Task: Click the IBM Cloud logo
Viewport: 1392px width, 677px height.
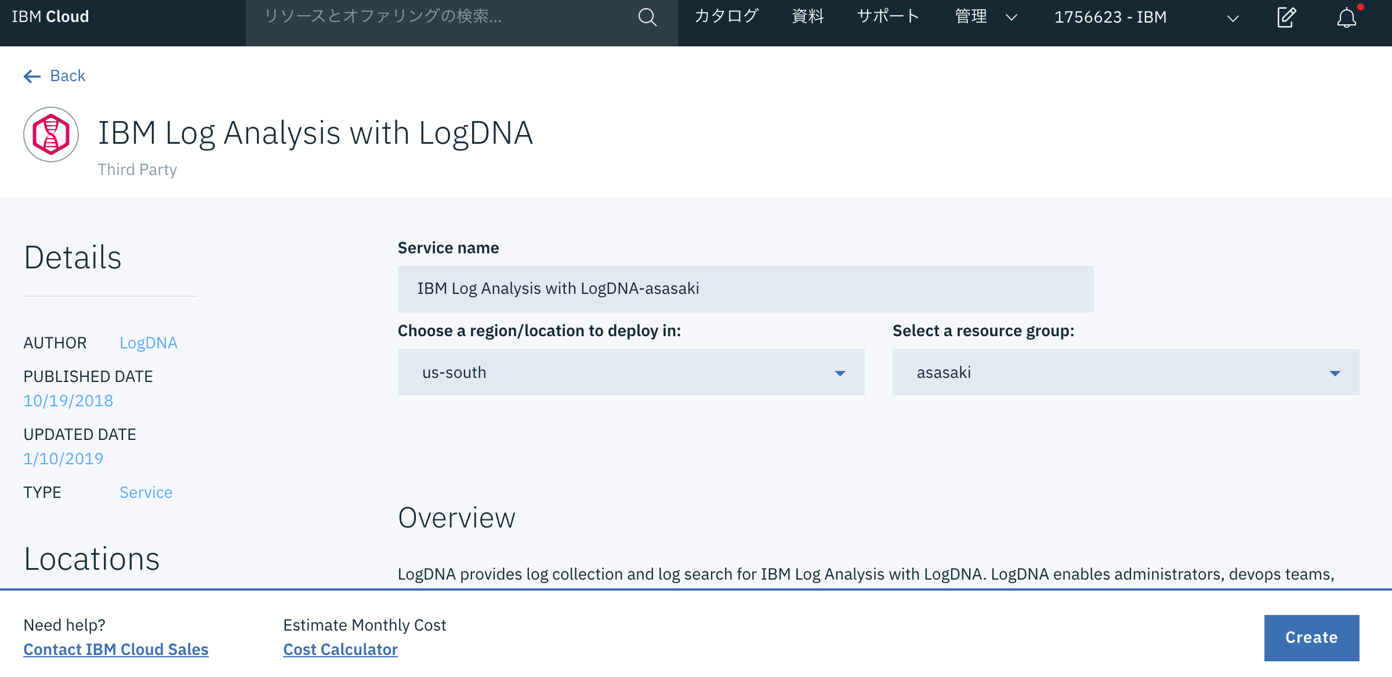Action: coord(50,16)
